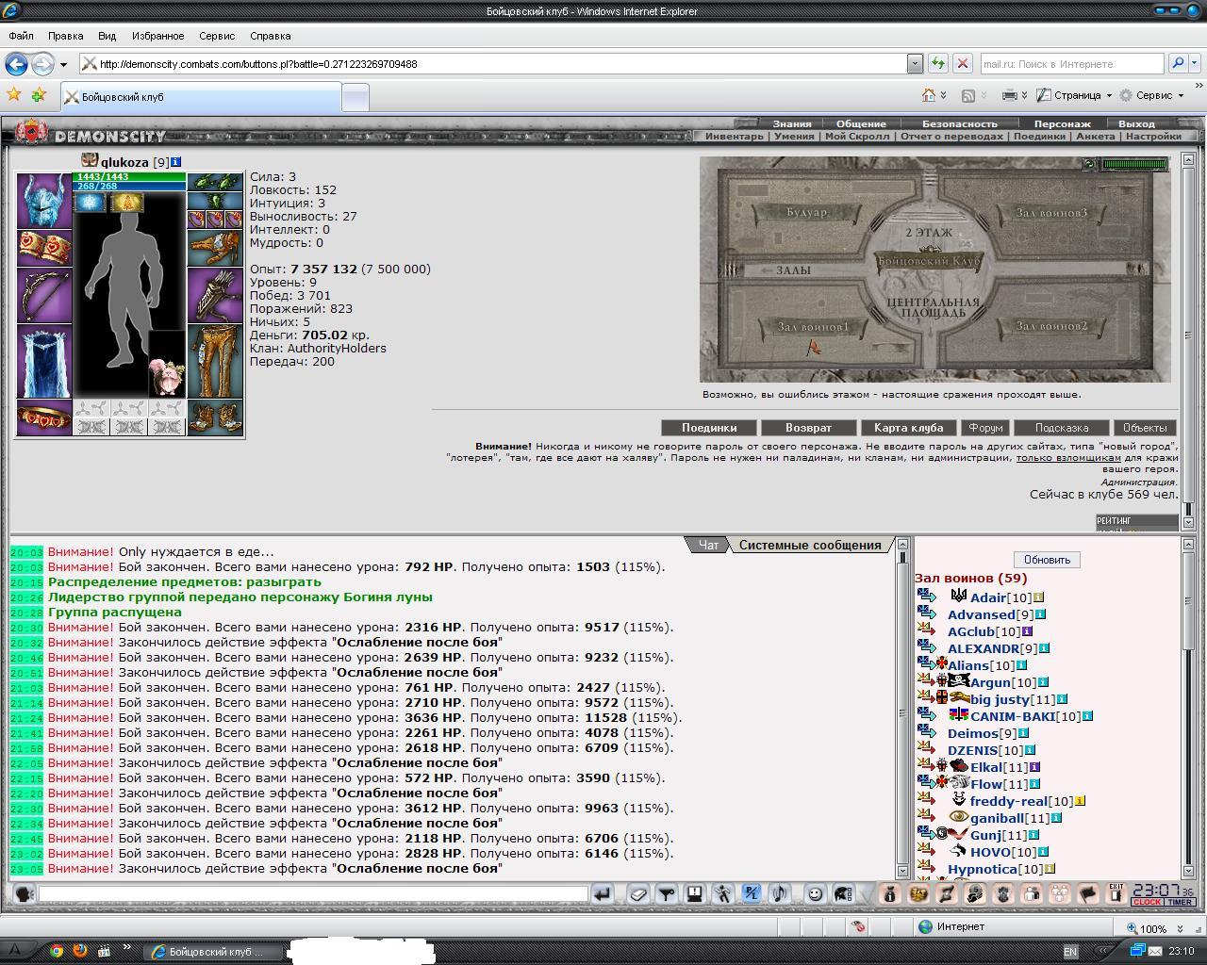
Task: Click the green earrings slot
Action: click(215, 182)
